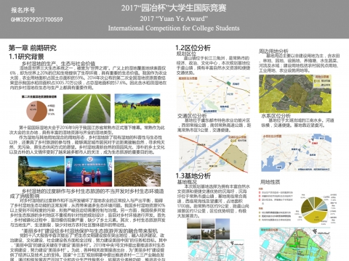Select the 1.2区位分析 heading

[x=193, y=48]
